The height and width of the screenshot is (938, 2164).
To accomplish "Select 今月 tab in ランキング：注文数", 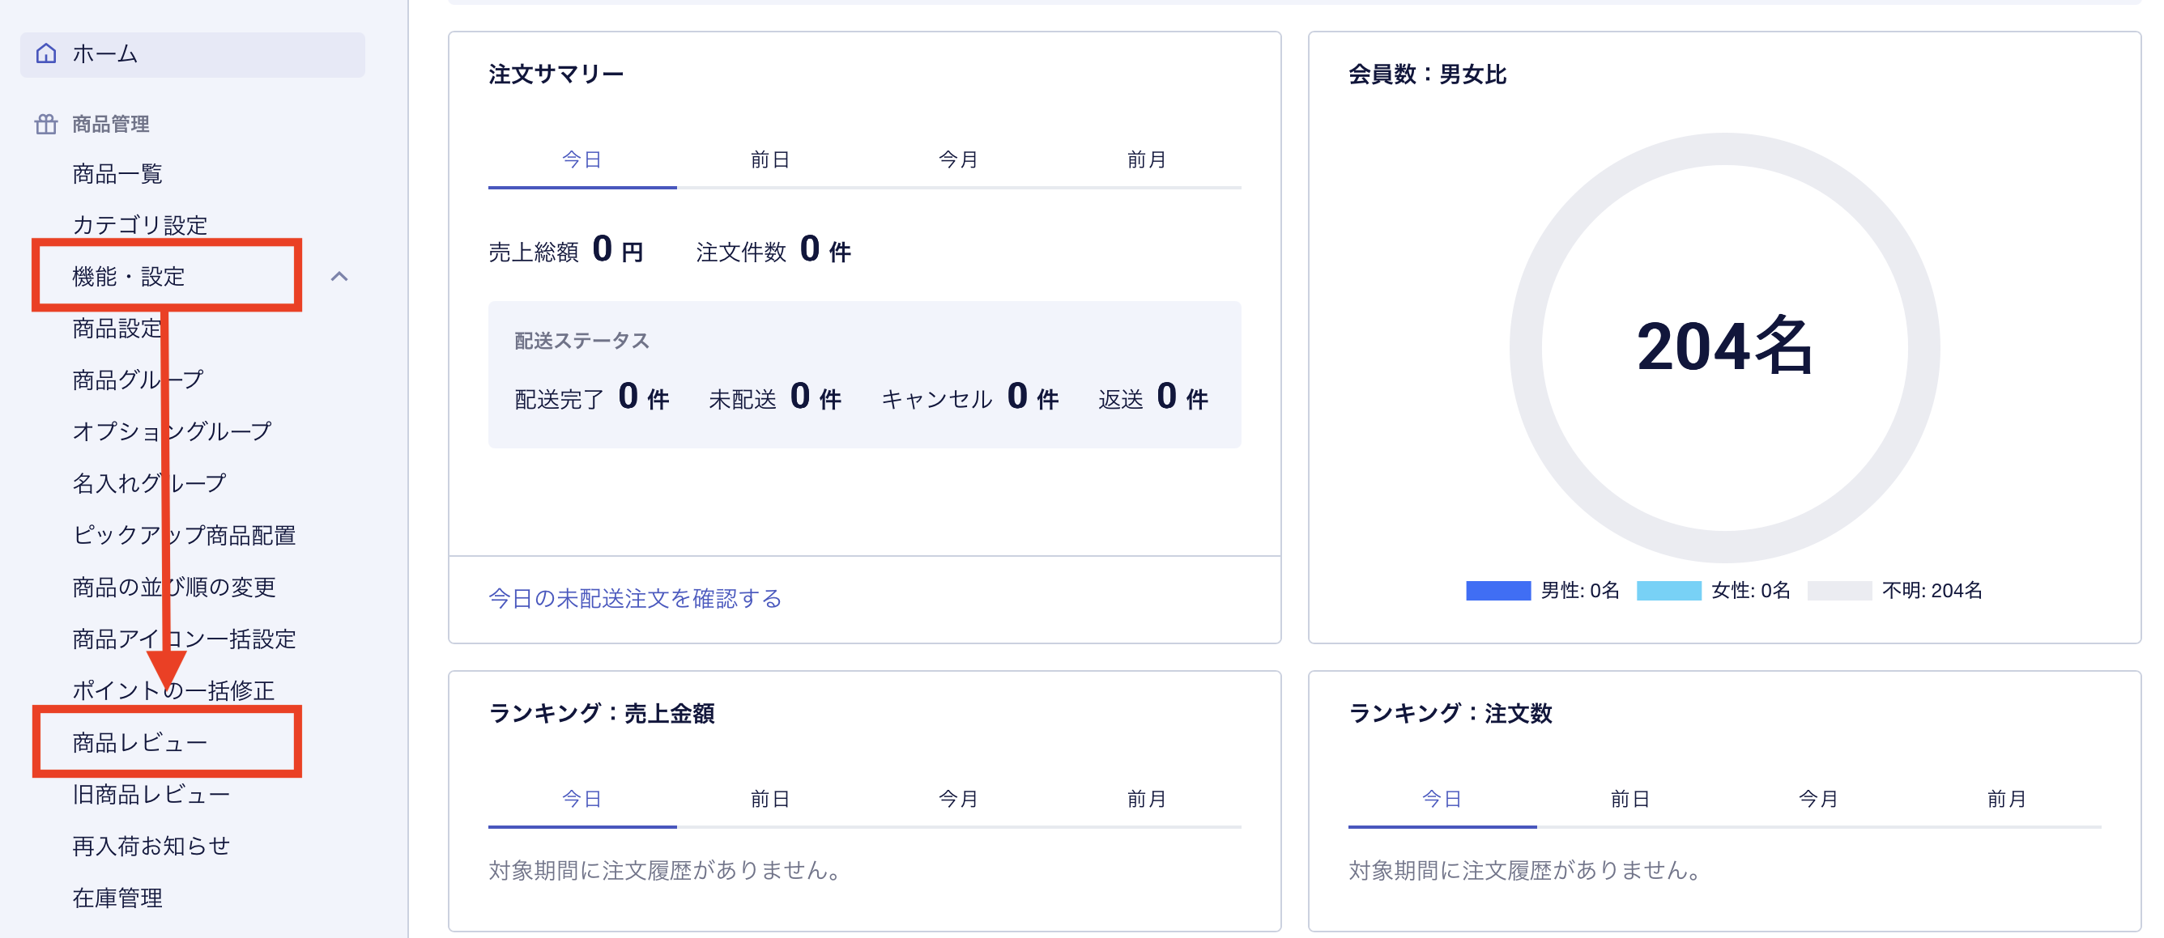I will (1818, 799).
